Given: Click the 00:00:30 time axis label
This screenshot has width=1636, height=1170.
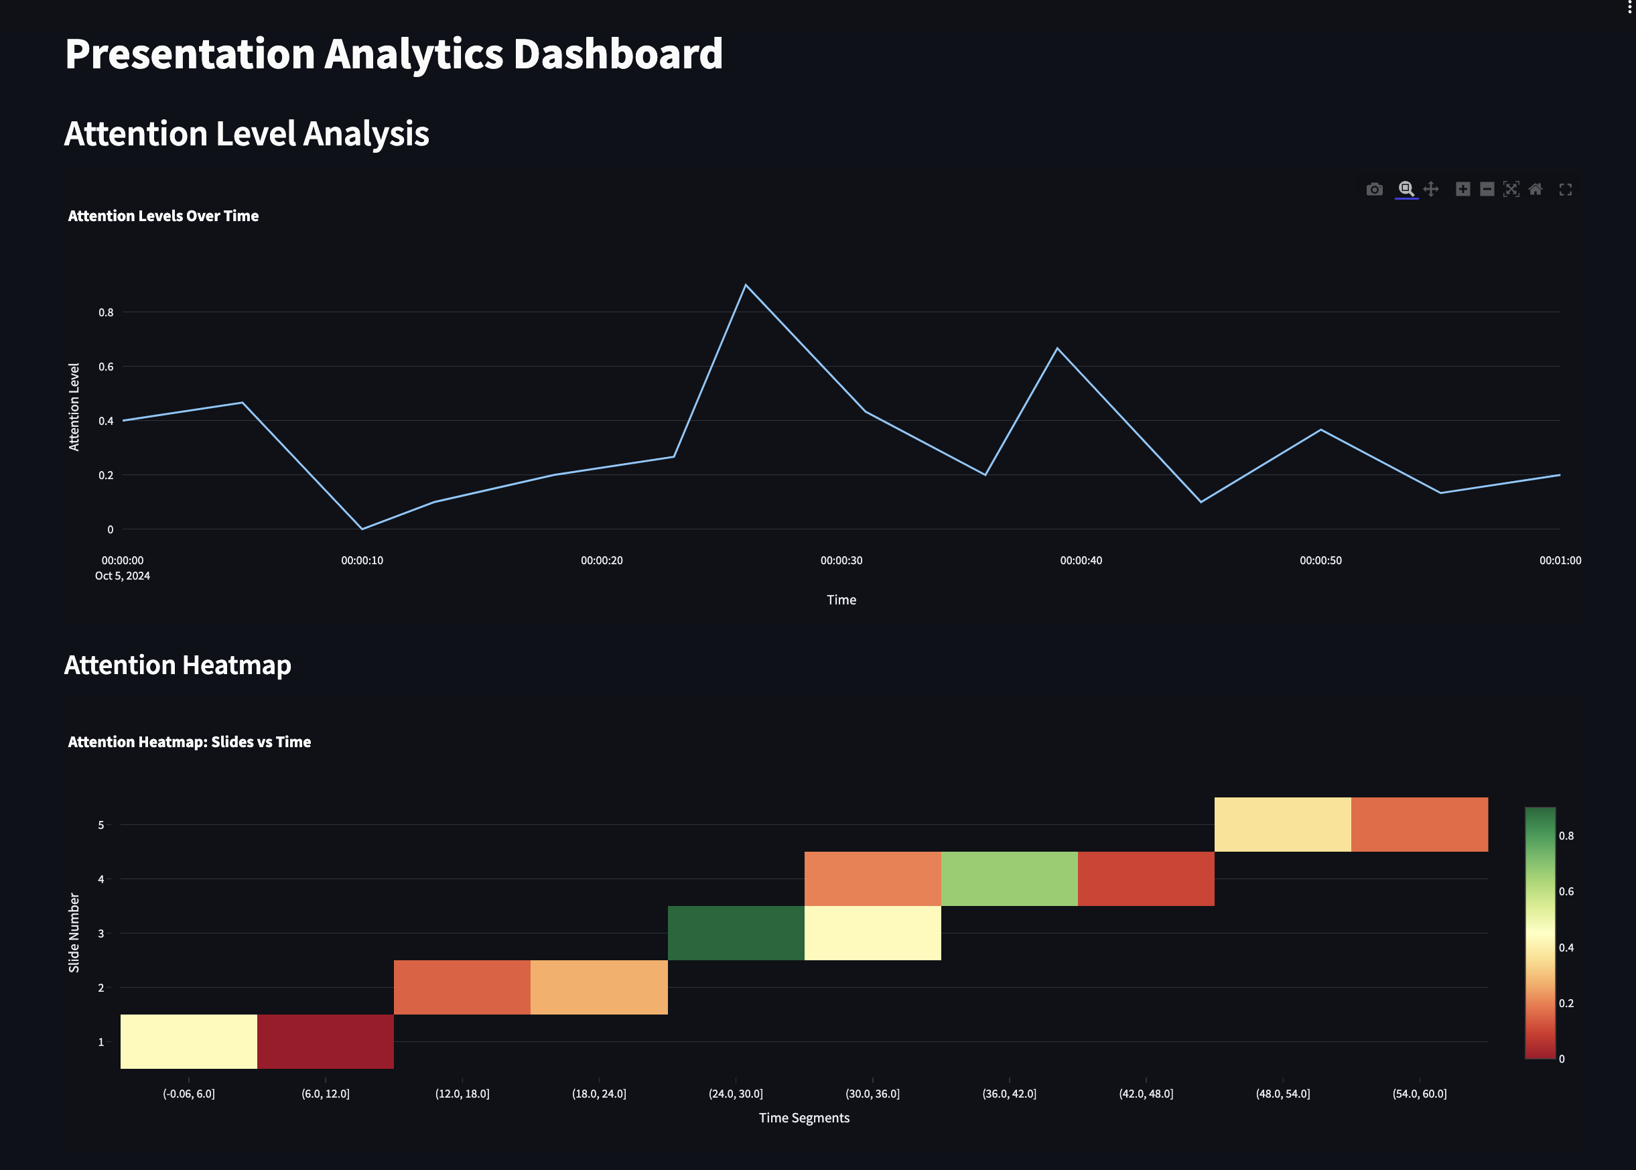Looking at the screenshot, I should point(841,560).
